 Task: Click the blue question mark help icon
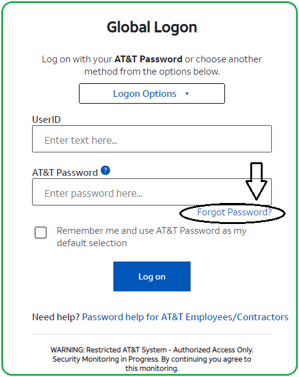105,170
